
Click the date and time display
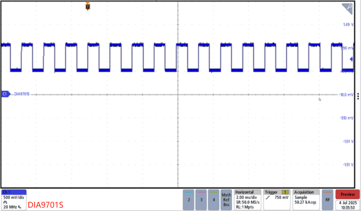pyautogui.click(x=348, y=205)
